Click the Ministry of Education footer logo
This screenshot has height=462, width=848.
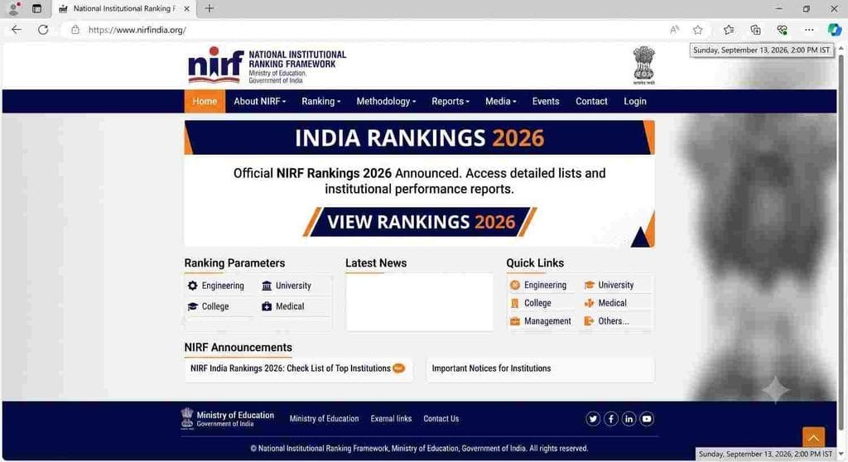pos(228,419)
